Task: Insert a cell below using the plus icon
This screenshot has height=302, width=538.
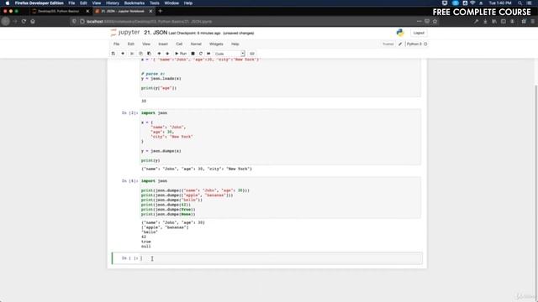Action: [123, 54]
